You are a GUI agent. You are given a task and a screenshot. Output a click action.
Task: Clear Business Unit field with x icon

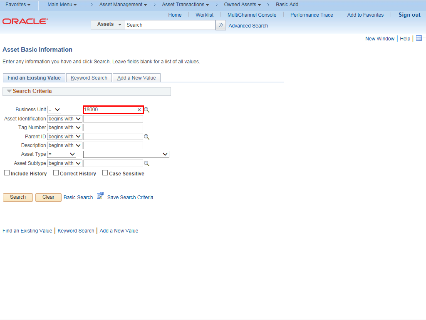139,110
